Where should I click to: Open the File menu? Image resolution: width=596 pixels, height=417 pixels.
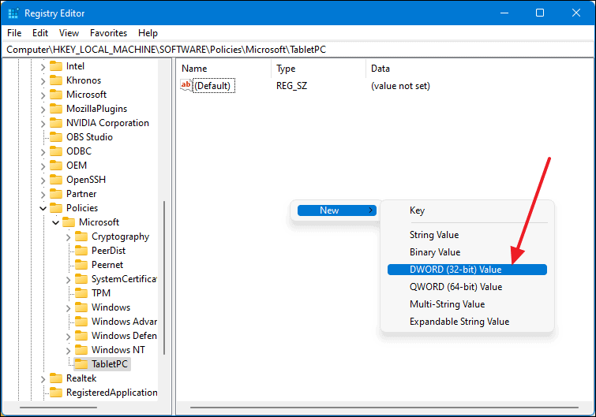click(x=14, y=33)
